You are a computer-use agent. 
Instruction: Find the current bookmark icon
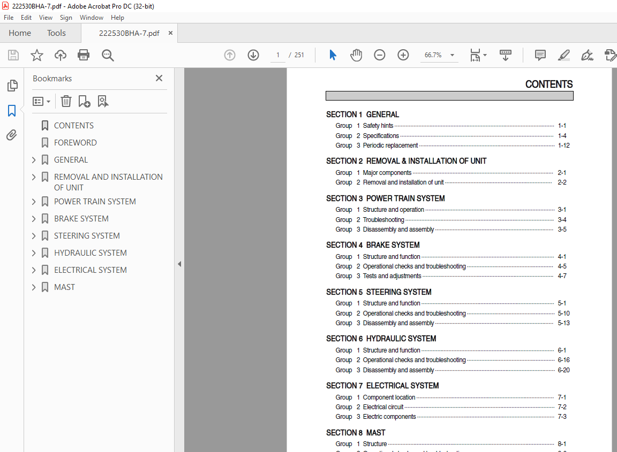(103, 102)
